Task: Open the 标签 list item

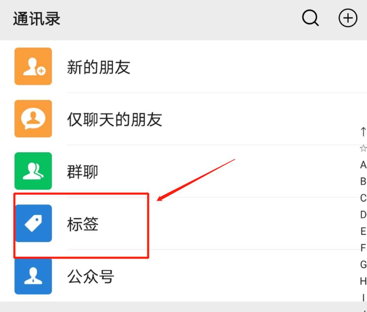Action: 184,223
